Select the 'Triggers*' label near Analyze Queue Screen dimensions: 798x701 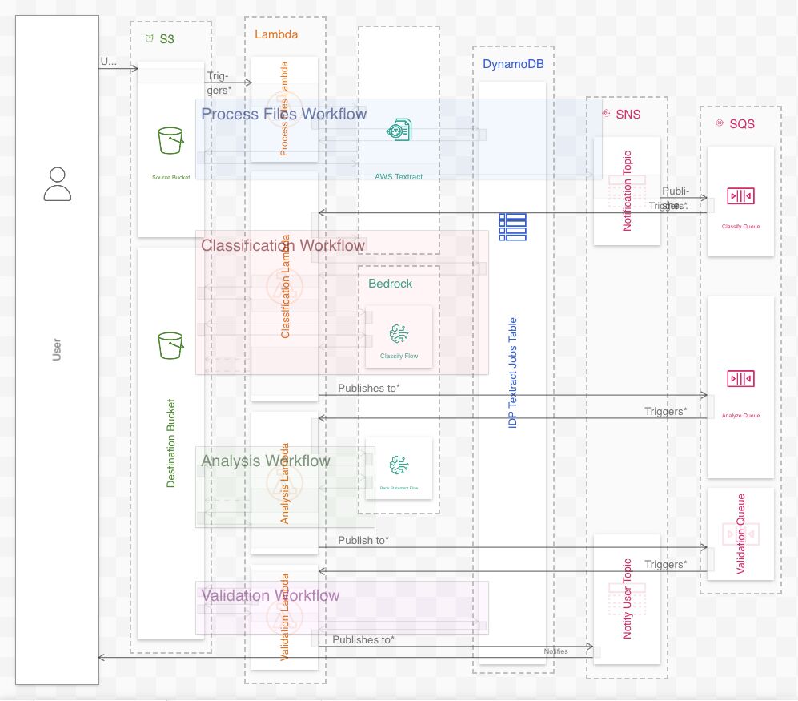point(665,411)
